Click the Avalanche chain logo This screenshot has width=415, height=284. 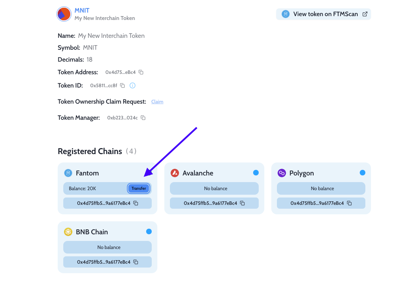(x=175, y=173)
